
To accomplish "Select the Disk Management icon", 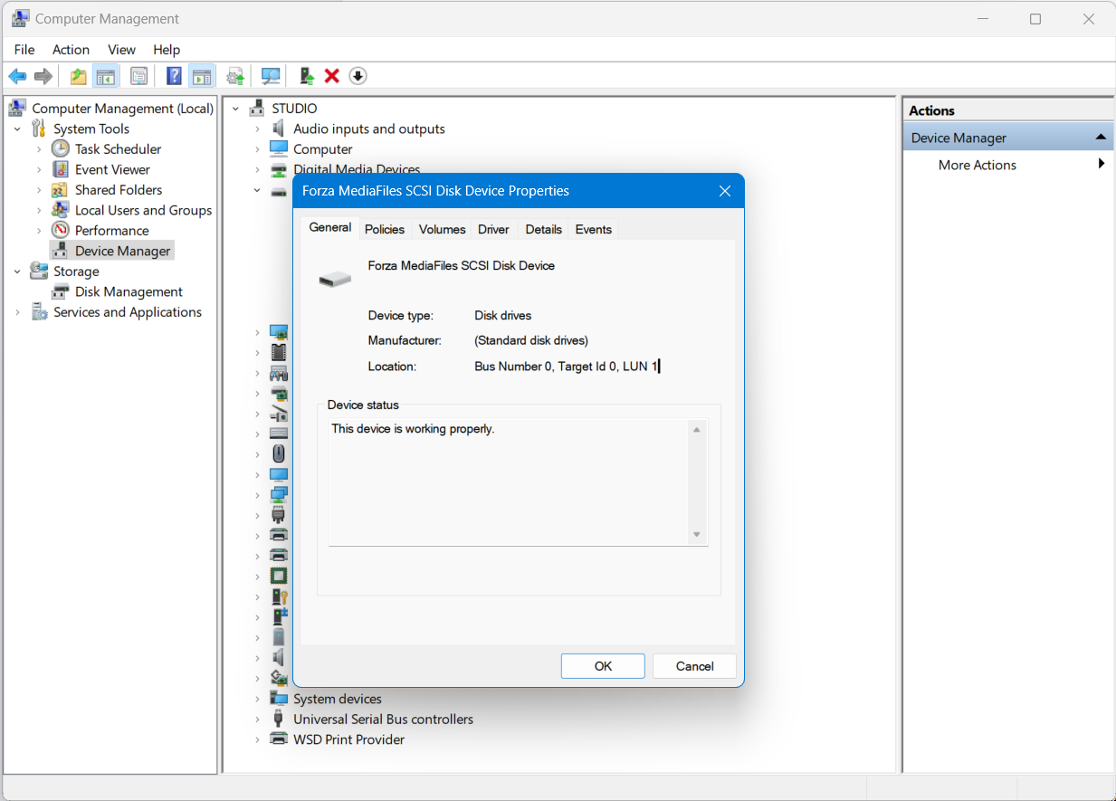I will (x=61, y=291).
